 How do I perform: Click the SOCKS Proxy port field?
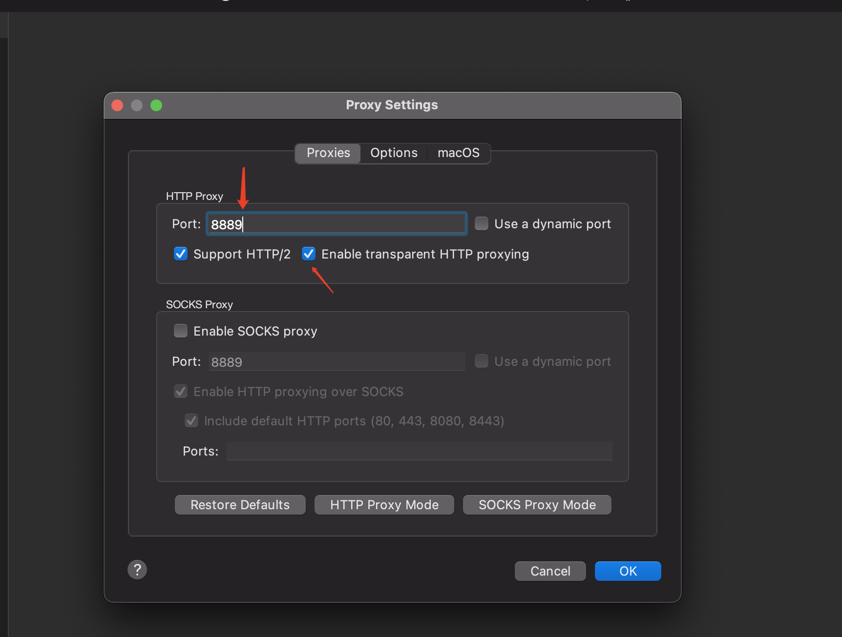click(337, 362)
